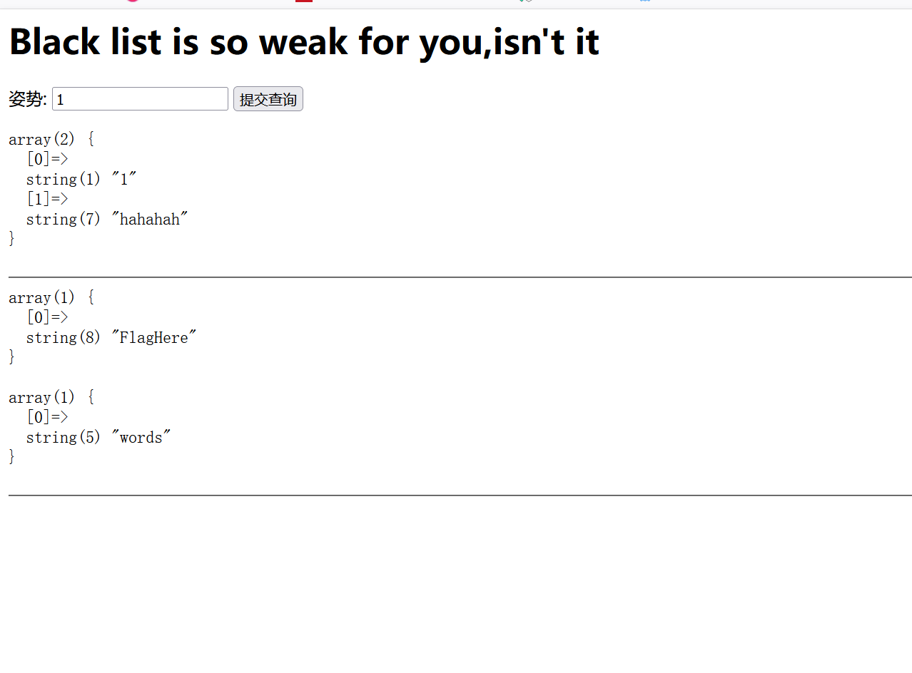
Task: Click the array(1) line above words
Action: (51, 397)
